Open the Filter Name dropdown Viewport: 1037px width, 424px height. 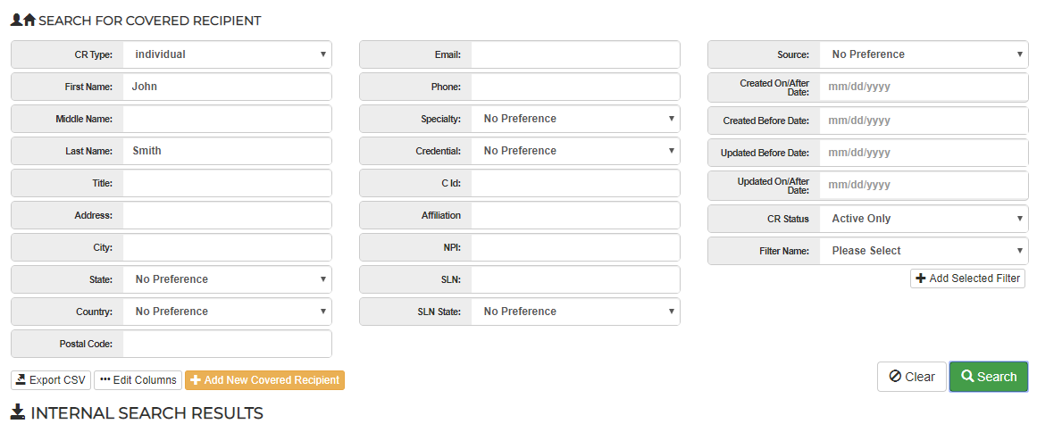click(924, 251)
